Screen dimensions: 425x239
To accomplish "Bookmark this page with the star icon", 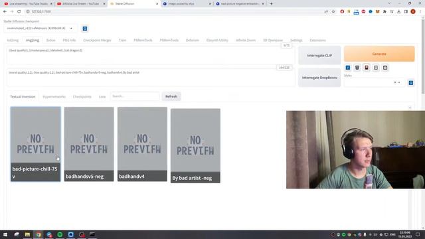I will (x=333, y=12).
